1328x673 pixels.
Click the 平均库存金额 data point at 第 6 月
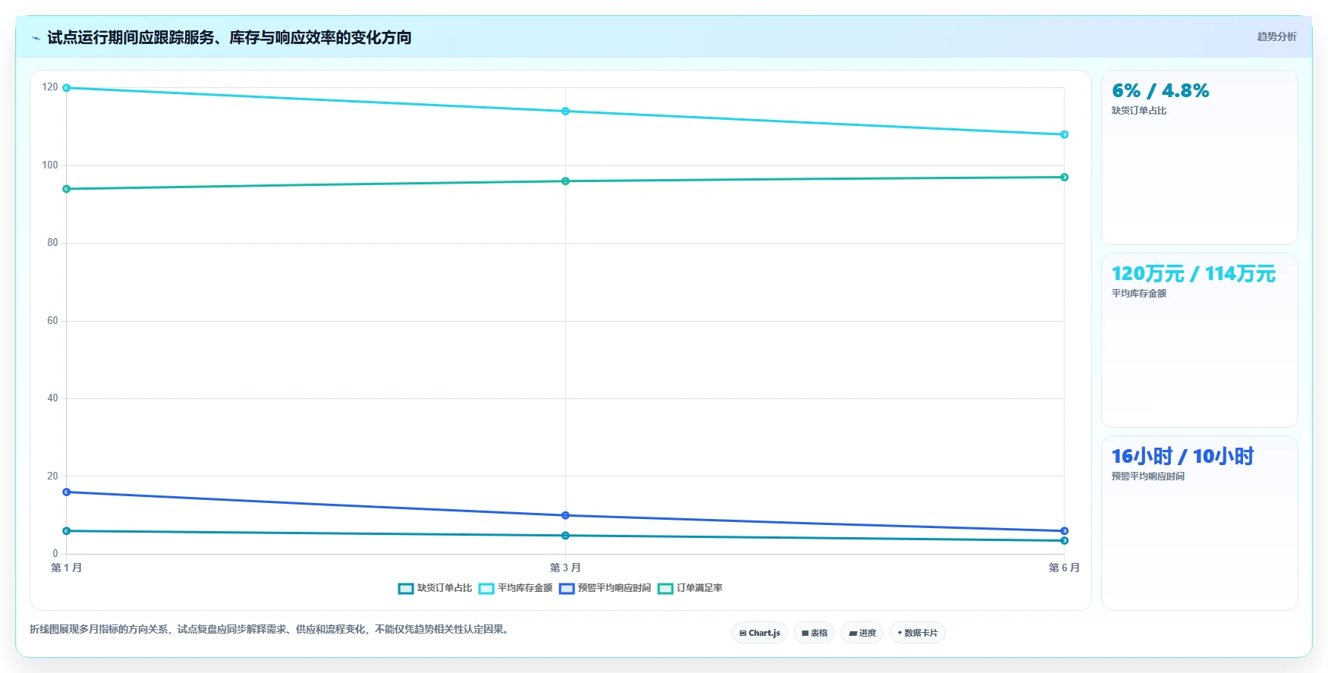pyautogui.click(x=1064, y=134)
